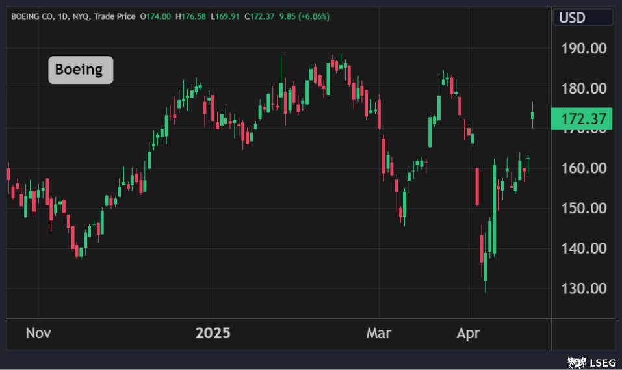Click the Boeing label box
The image size is (622, 370).
click(81, 70)
